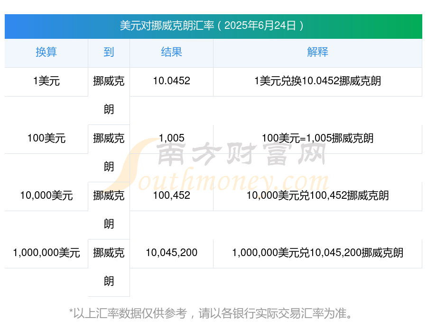427x328 pixels.
Task: Click the 1,000,000美元 cell
Action: [x=46, y=253]
